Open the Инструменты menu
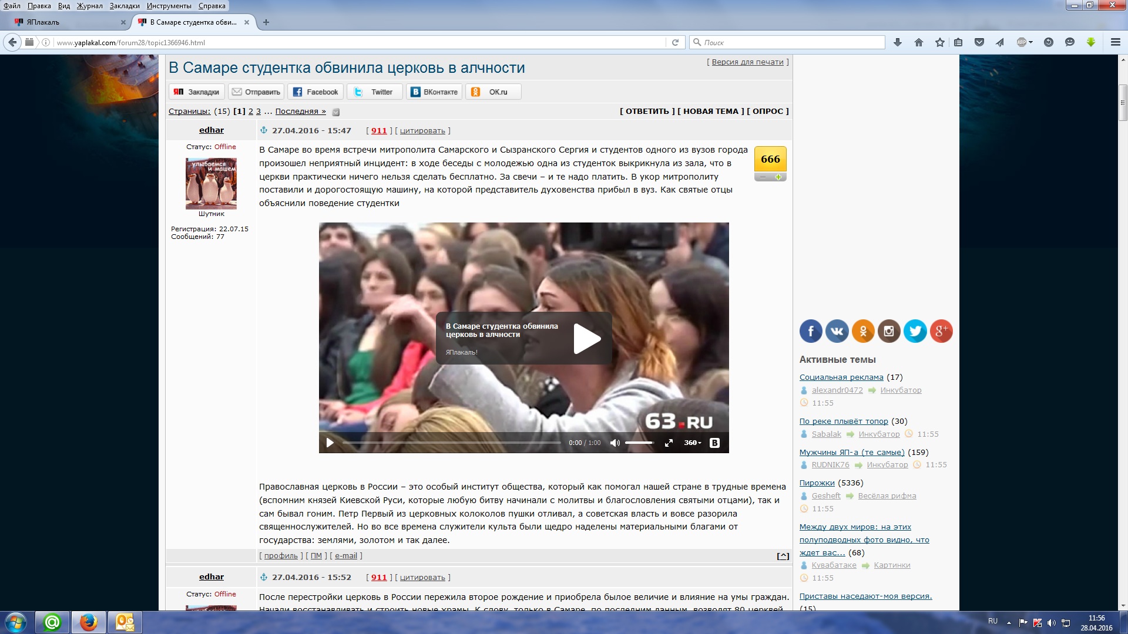Screen dimensions: 1128x634 tap(169, 6)
